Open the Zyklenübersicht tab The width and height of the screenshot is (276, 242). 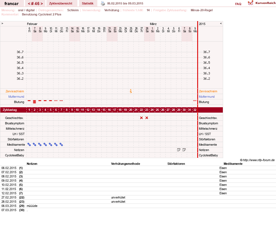(61, 4)
